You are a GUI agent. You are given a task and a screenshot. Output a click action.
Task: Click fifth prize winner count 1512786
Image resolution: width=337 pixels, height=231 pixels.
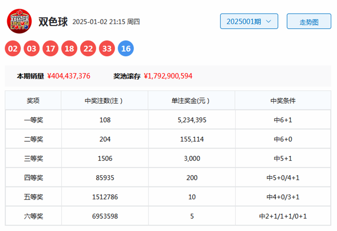pyautogui.click(x=105, y=197)
